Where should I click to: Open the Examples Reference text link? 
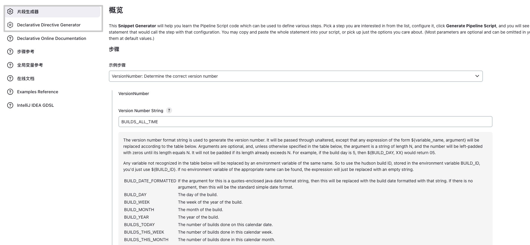coord(38,92)
